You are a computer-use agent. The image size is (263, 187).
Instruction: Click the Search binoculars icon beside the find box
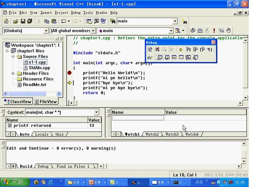tap(185, 22)
